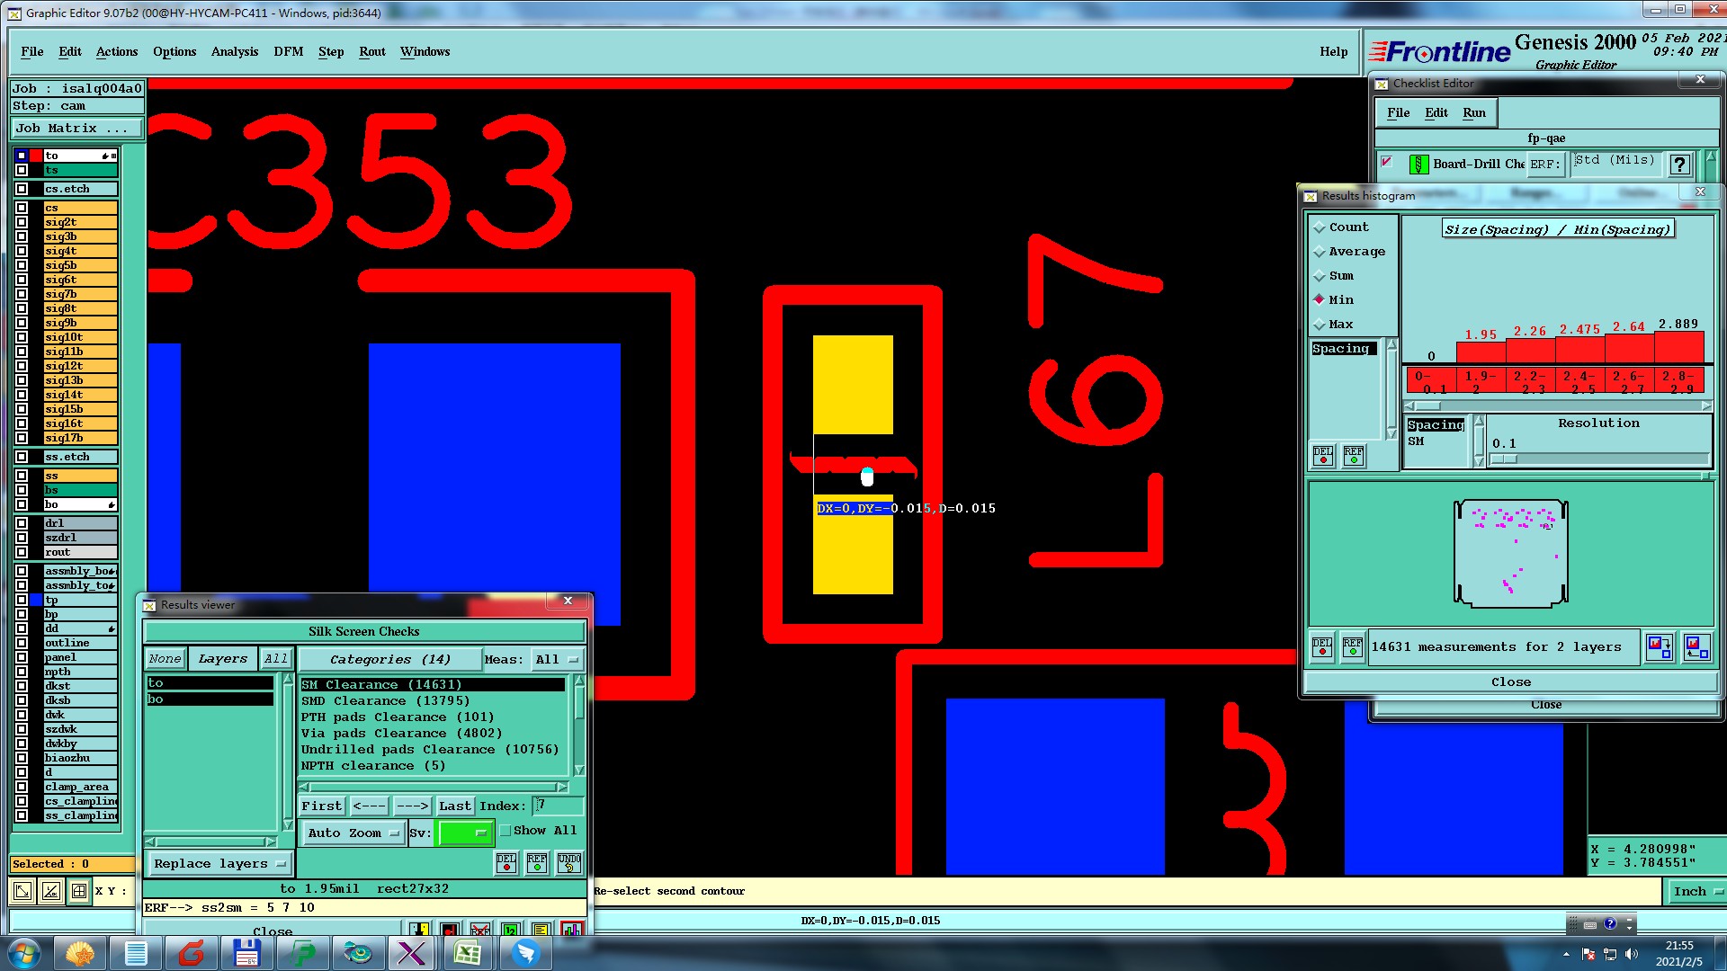
Task: Click the REF icon under Spacing list
Action: (1354, 456)
